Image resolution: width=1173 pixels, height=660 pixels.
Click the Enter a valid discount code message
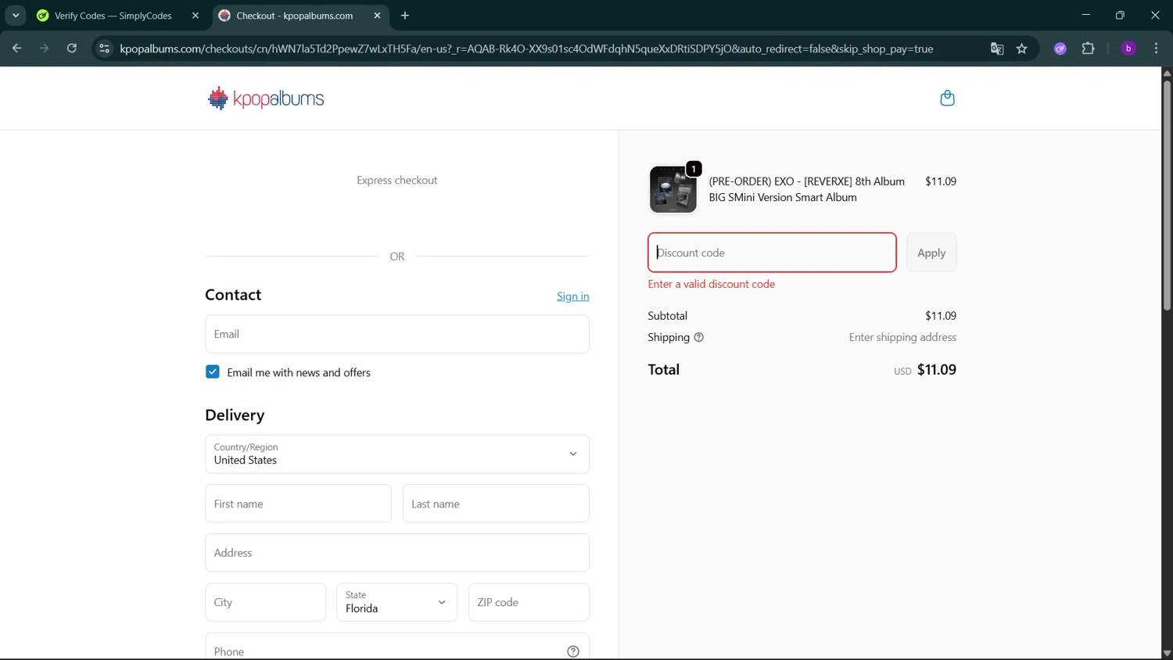click(712, 284)
